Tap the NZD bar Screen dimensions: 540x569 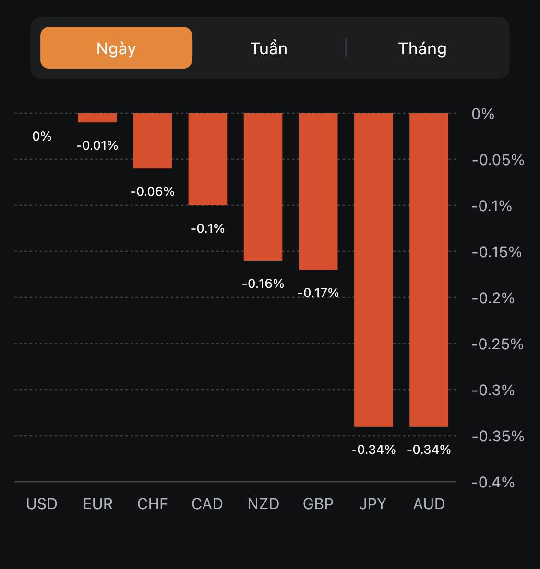click(263, 187)
